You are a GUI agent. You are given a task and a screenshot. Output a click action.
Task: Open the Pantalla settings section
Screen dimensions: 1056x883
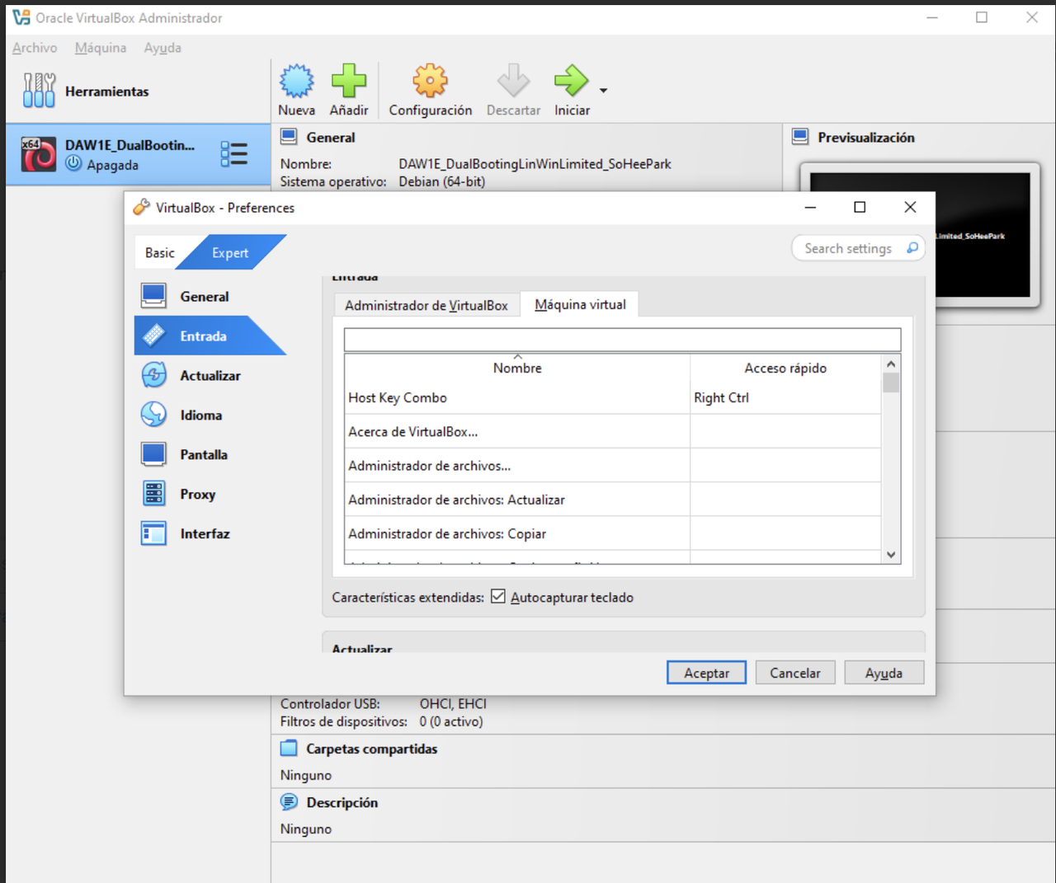(x=203, y=454)
